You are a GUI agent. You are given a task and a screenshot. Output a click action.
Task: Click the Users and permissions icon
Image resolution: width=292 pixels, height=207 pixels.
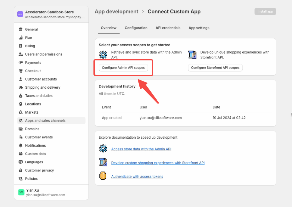21,54
